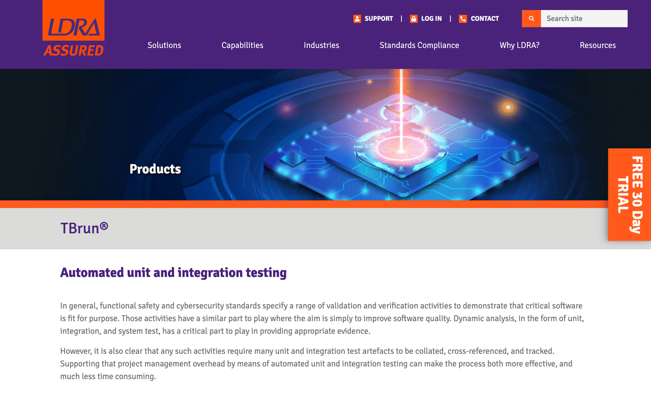Click the orange search magnifier icon
This screenshot has height=396, width=651.
(x=531, y=18)
